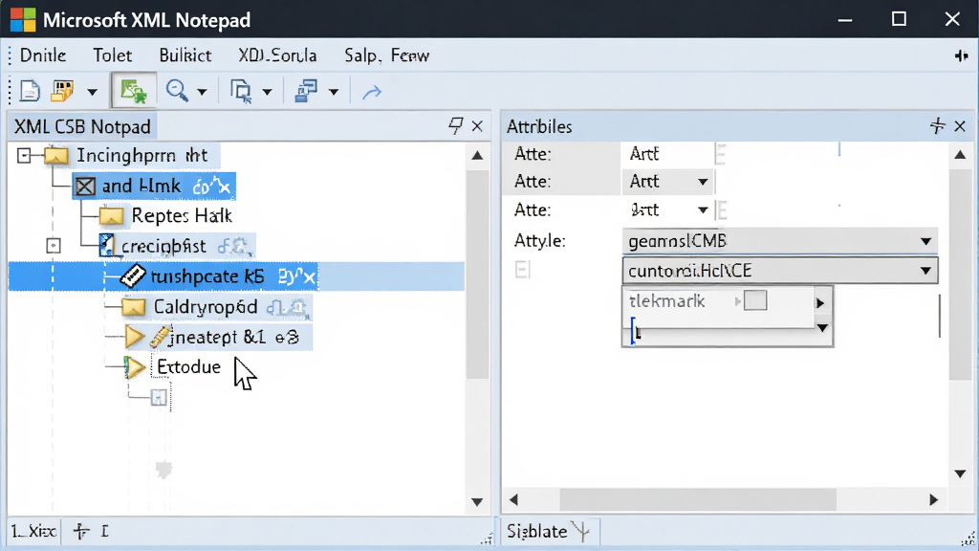Open the Salp, Feaw menu
This screenshot has height=551, width=979.
(x=386, y=55)
